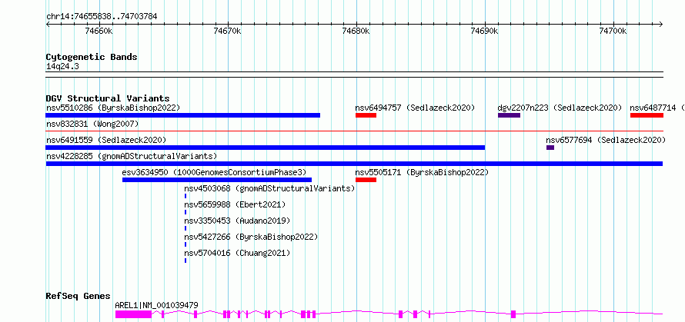Click the DGV Structural Variants track title

[108, 98]
